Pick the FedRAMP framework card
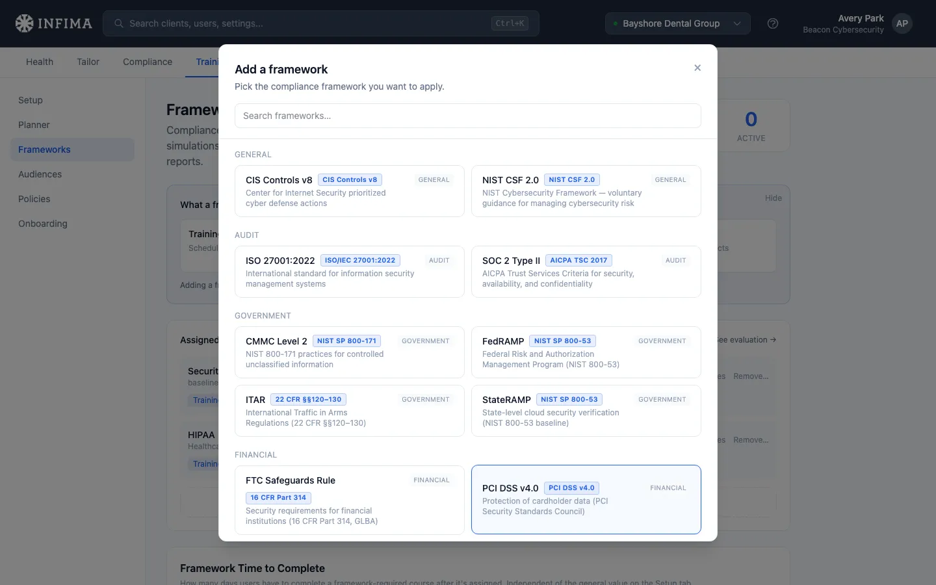Image resolution: width=936 pixels, height=585 pixels. [586, 352]
